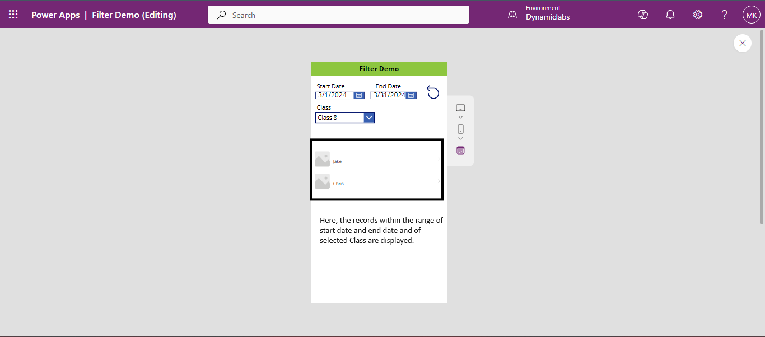This screenshot has width=765, height=337.
Task: Open Jake's record via its chevron arrow
Action: (x=439, y=159)
